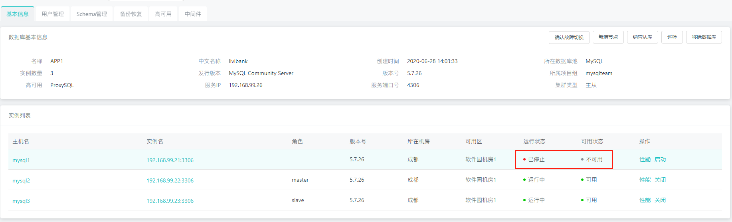Screen dimensions: 732x222
Task: Click 启动 to start mysql1
Action: (660, 159)
